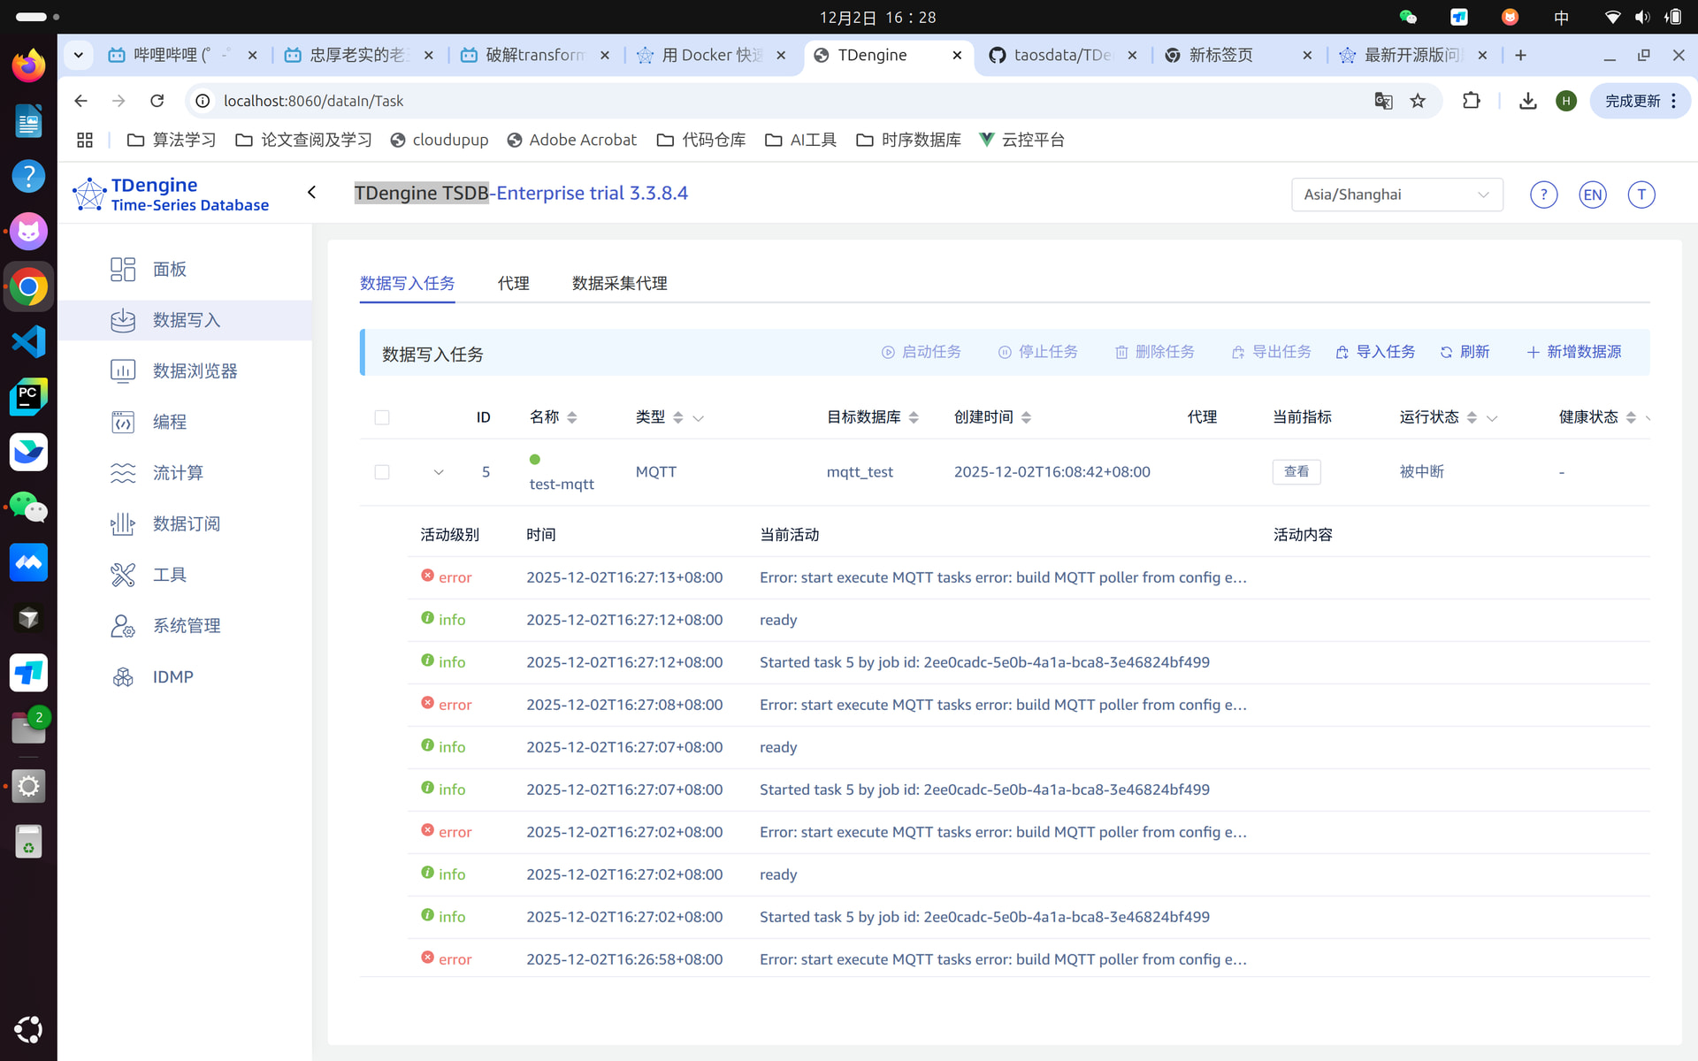Open user menu T avatar icon
The image size is (1698, 1061).
click(x=1641, y=195)
